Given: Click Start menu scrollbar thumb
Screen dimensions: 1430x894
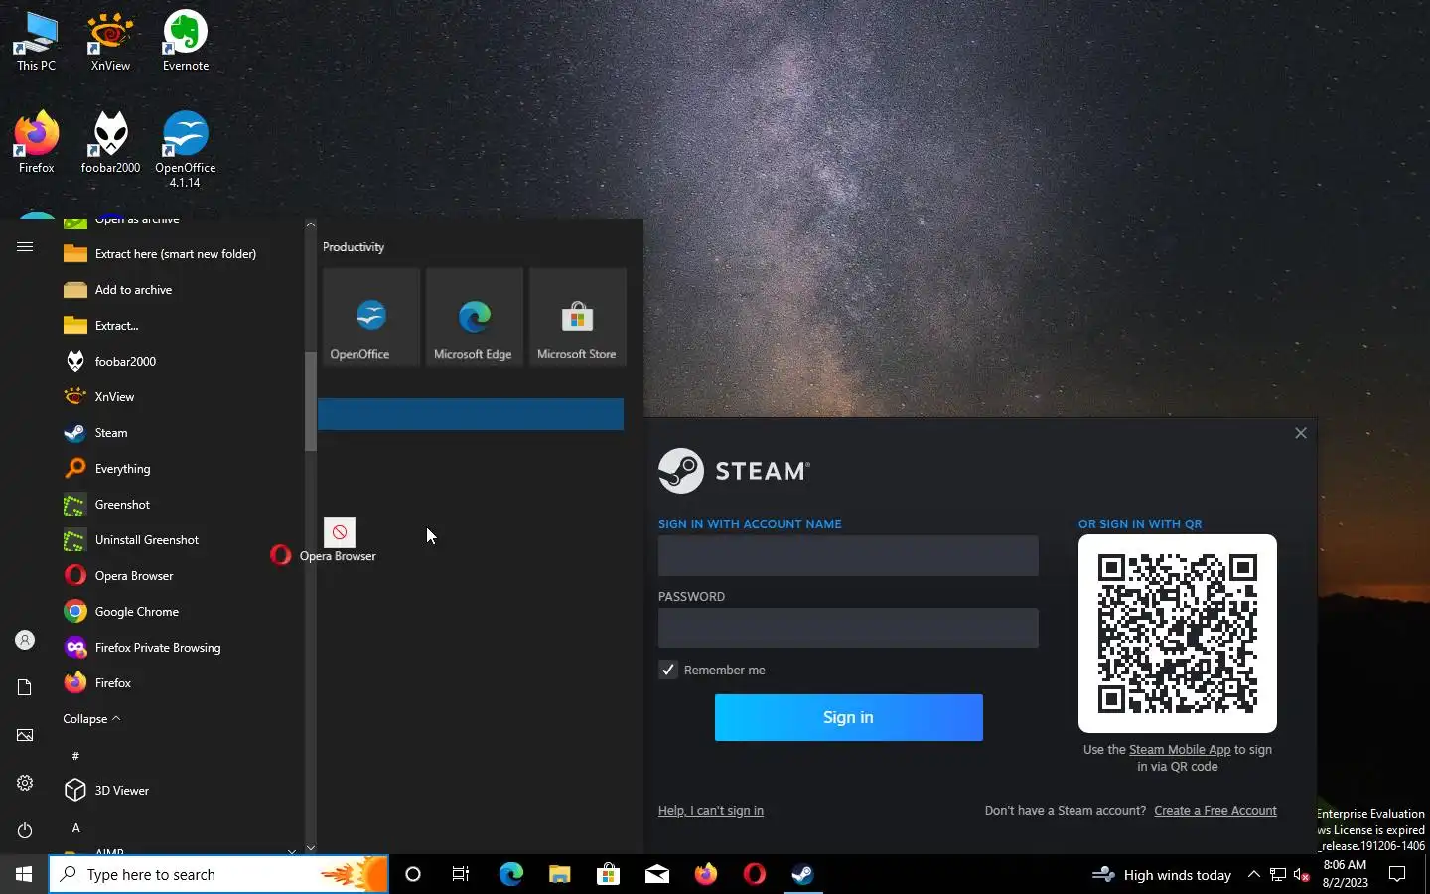Looking at the screenshot, I should pyautogui.click(x=311, y=401).
